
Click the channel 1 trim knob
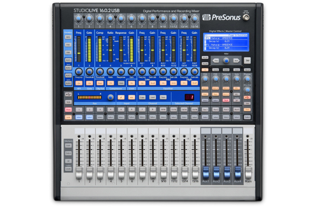[x=79, y=19]
